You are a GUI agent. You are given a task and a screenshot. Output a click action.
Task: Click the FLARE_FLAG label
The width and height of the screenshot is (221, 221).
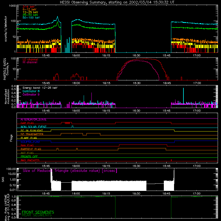[29, 138]
